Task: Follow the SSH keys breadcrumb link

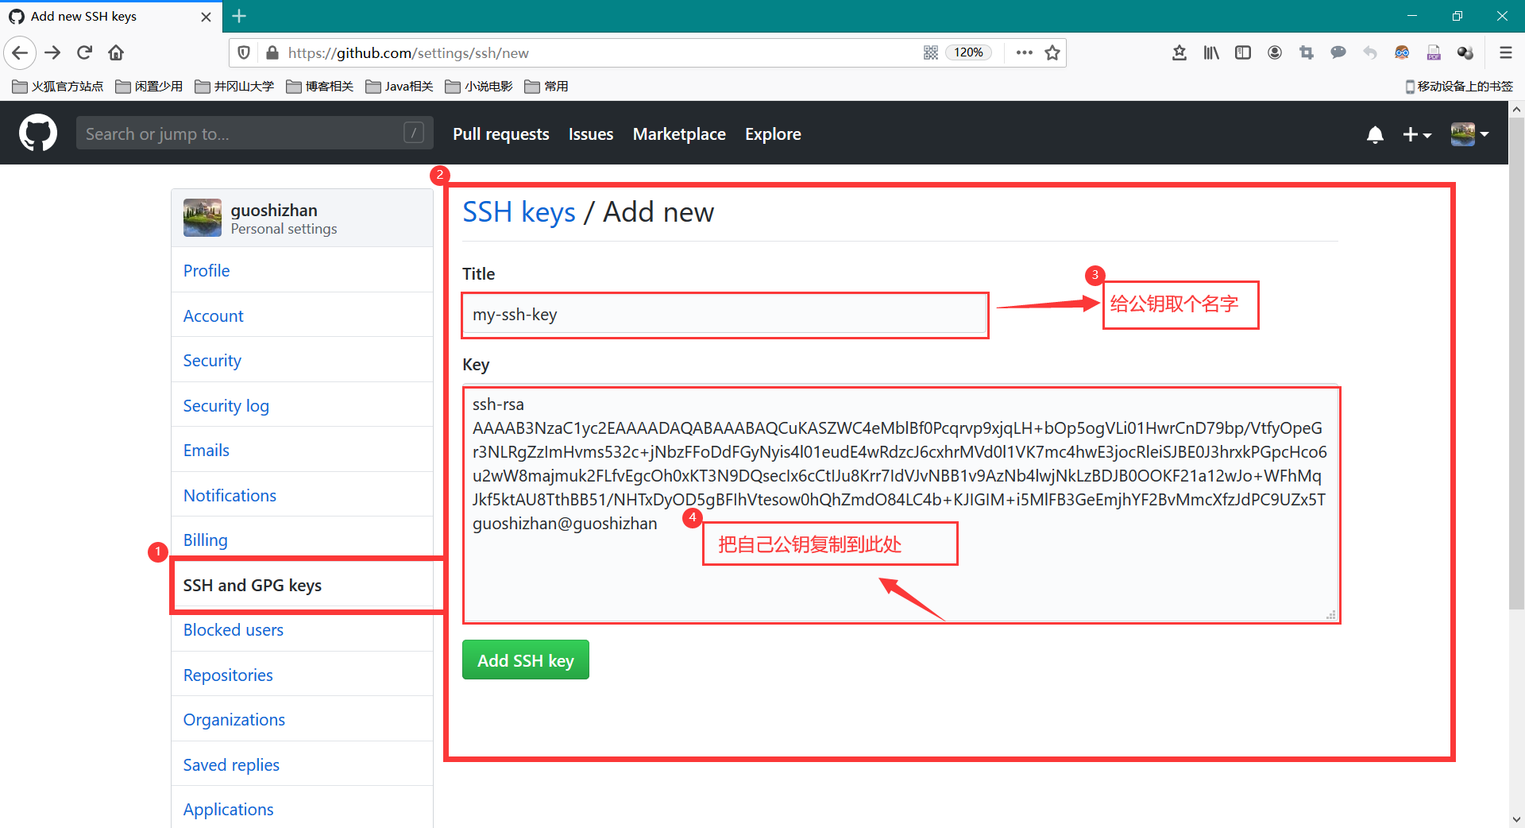Action: point(519,212)
